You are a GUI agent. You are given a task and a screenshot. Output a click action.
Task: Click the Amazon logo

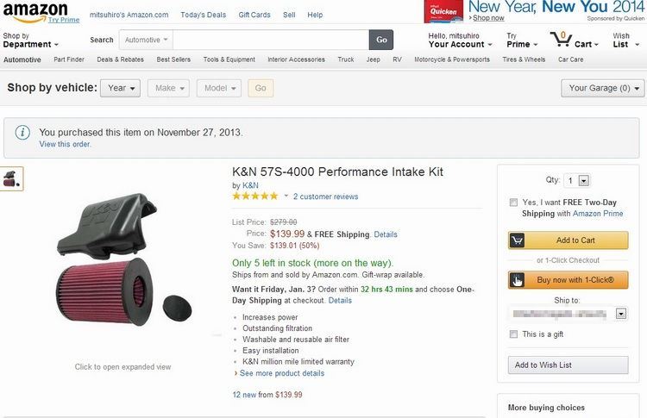point(35,13)
